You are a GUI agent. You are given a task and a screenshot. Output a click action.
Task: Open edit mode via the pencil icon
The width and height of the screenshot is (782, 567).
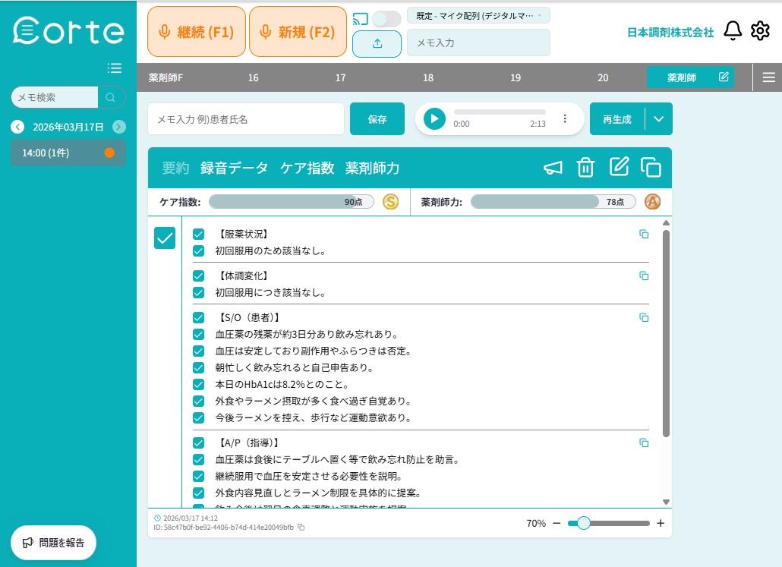point(619,167)
